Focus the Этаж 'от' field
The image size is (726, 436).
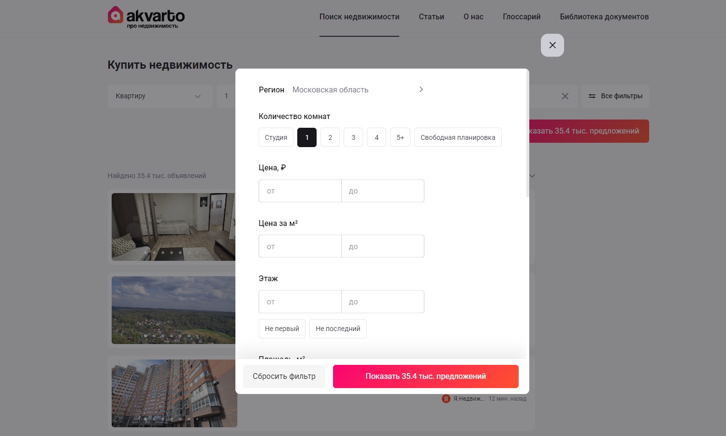300,302
